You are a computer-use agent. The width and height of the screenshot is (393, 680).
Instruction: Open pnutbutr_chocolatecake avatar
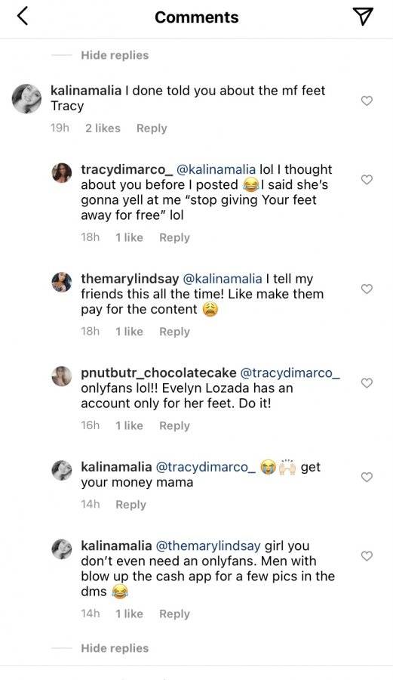tap(62, 376)
